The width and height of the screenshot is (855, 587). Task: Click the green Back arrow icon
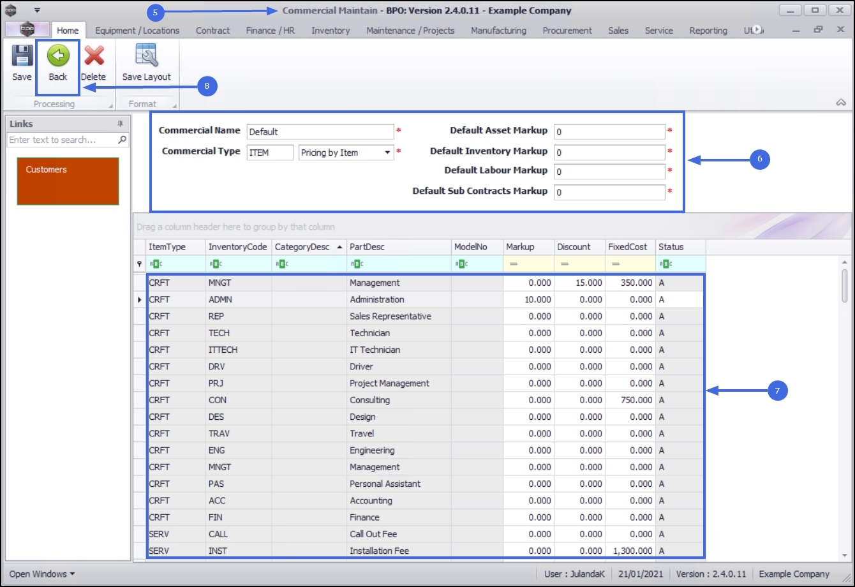[58, 57]
